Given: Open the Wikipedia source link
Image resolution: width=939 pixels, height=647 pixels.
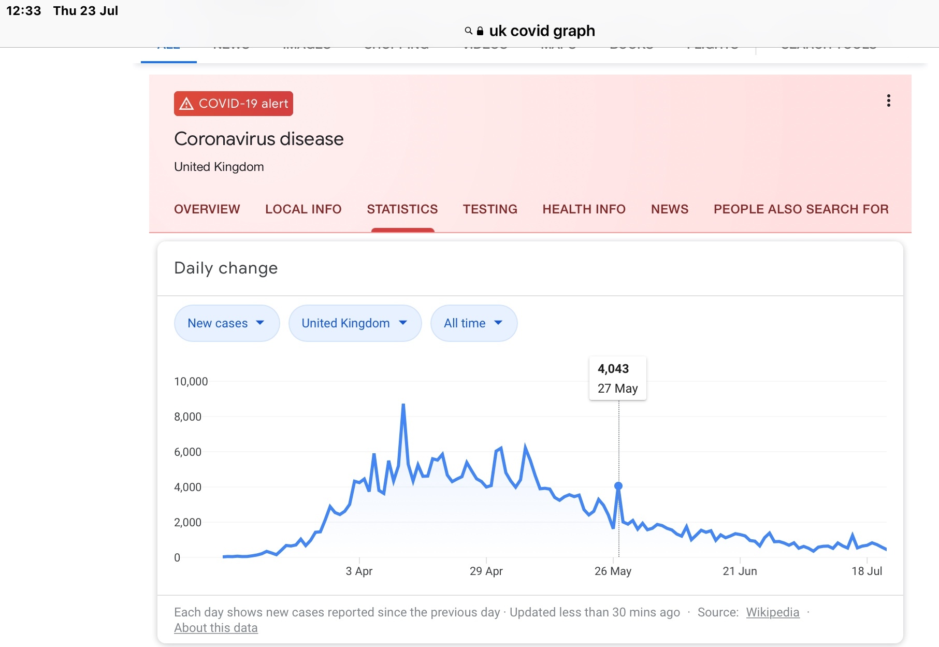Looking at the screenshot, I should (x=772, y=612).
